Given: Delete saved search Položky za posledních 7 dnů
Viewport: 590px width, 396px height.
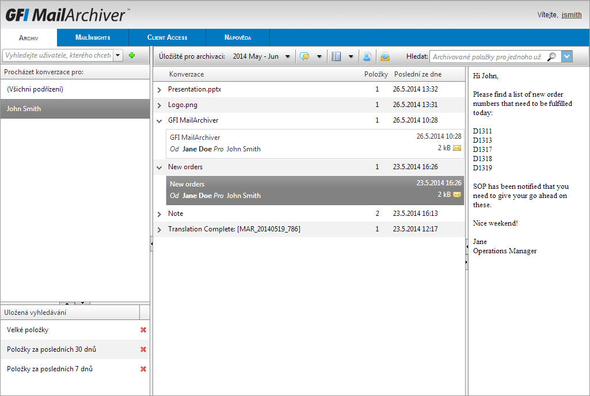Looking at the screenshot, I should coord(143,369).
